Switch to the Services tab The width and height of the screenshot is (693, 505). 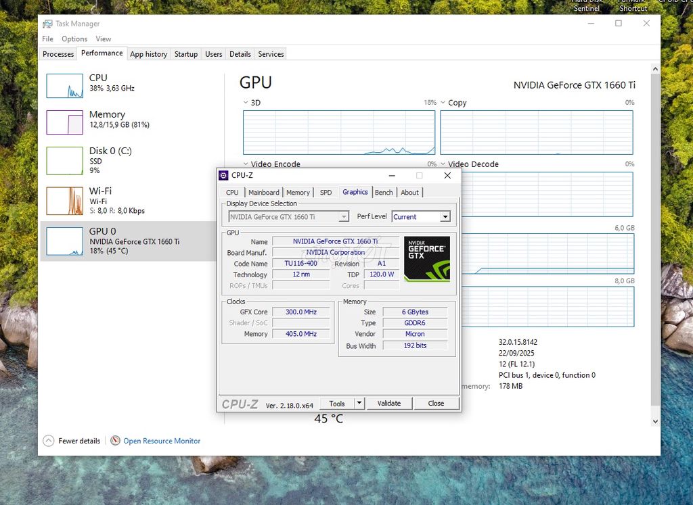[x=271, y=54]
